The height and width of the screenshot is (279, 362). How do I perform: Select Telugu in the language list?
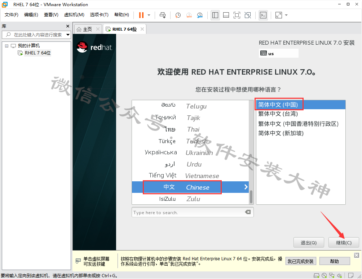point(190,106)
